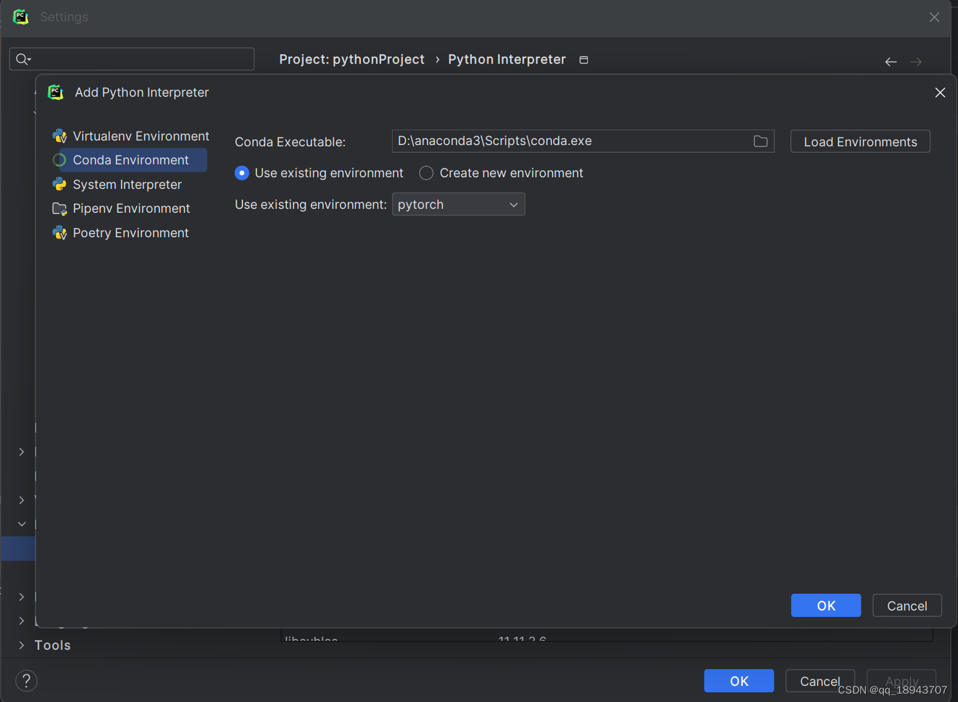Click the Pipenv Environment folder icon
Screen dimensions: 958x702
point(60,208)
